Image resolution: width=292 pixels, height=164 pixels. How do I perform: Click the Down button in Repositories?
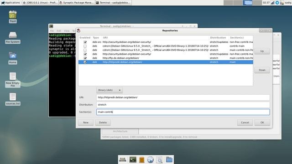[262, 70]
